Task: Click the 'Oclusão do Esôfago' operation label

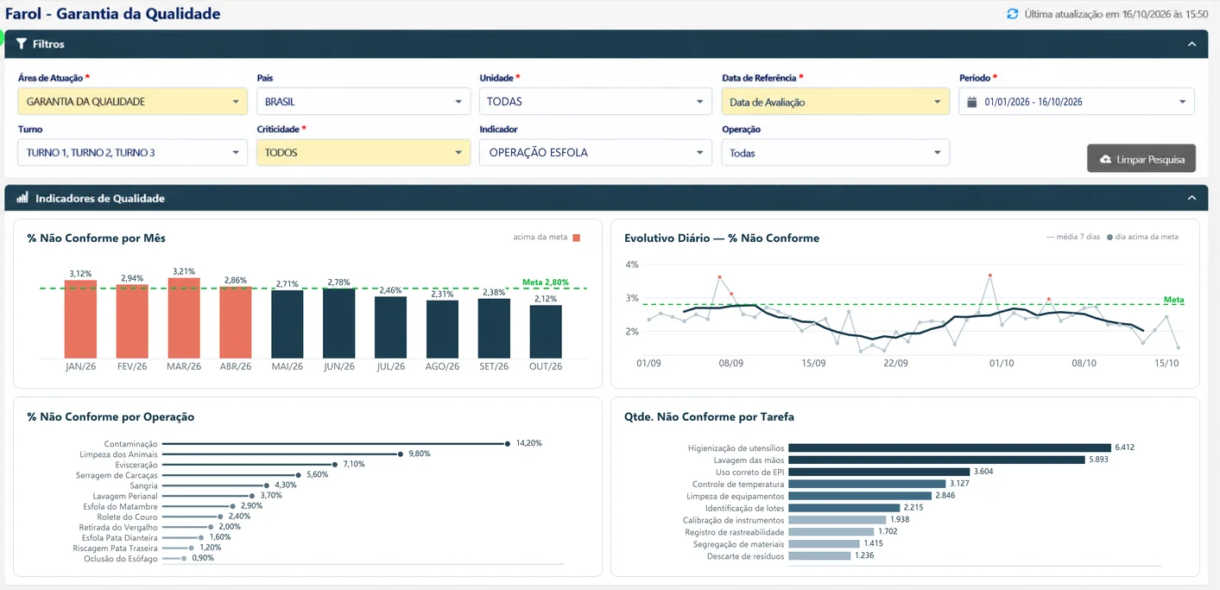Action: 121,558
